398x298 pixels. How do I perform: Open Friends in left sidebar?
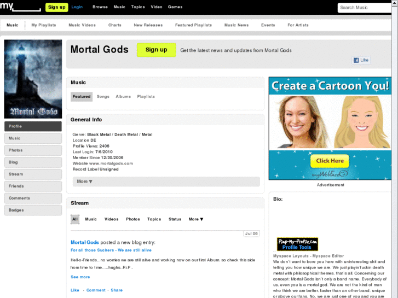[x=33, y=186]
